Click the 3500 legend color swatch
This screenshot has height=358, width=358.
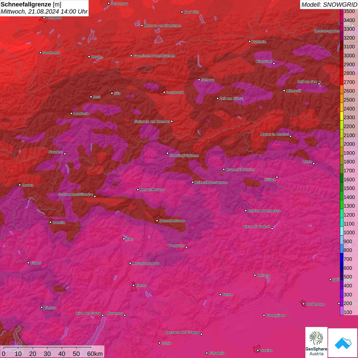(342, 11)
